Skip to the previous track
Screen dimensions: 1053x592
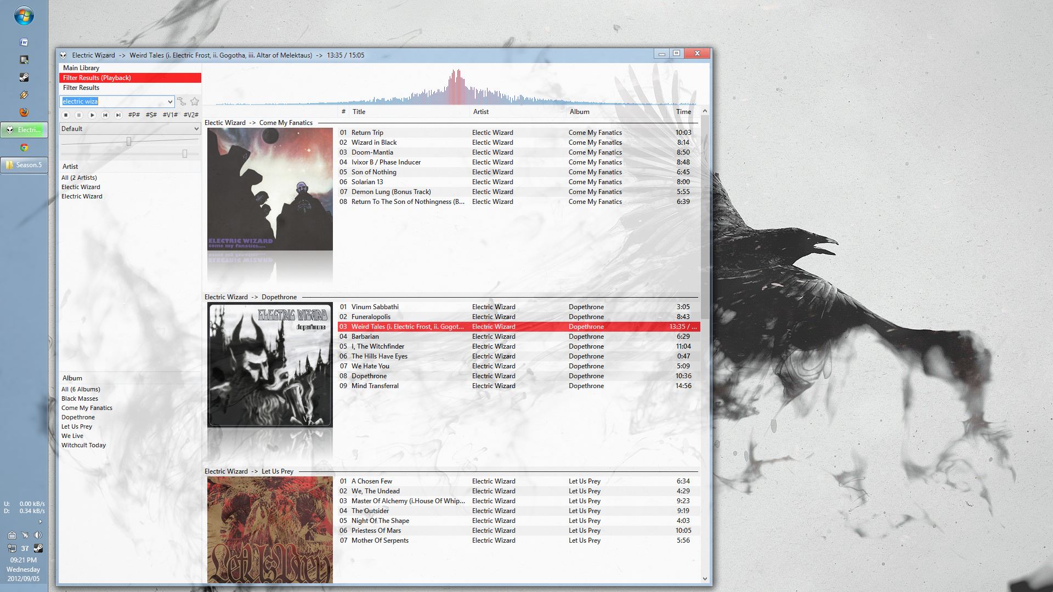pos(105,115)
